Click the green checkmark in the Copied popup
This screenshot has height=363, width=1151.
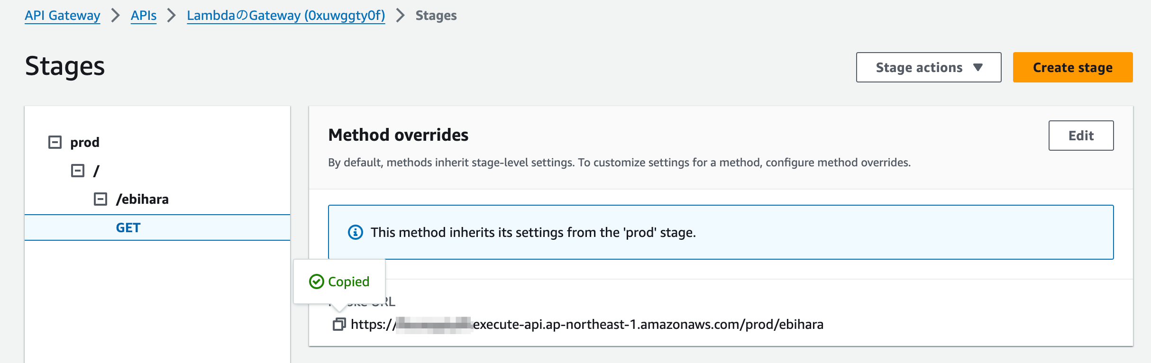pyautogui.click(x=316, y=281)
